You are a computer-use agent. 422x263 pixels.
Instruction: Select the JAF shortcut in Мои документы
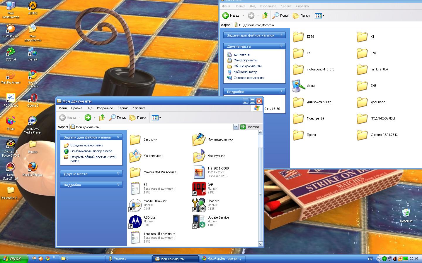point(199,188)
